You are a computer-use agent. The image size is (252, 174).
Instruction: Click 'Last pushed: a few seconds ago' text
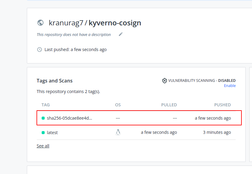[x=75, y=50]
